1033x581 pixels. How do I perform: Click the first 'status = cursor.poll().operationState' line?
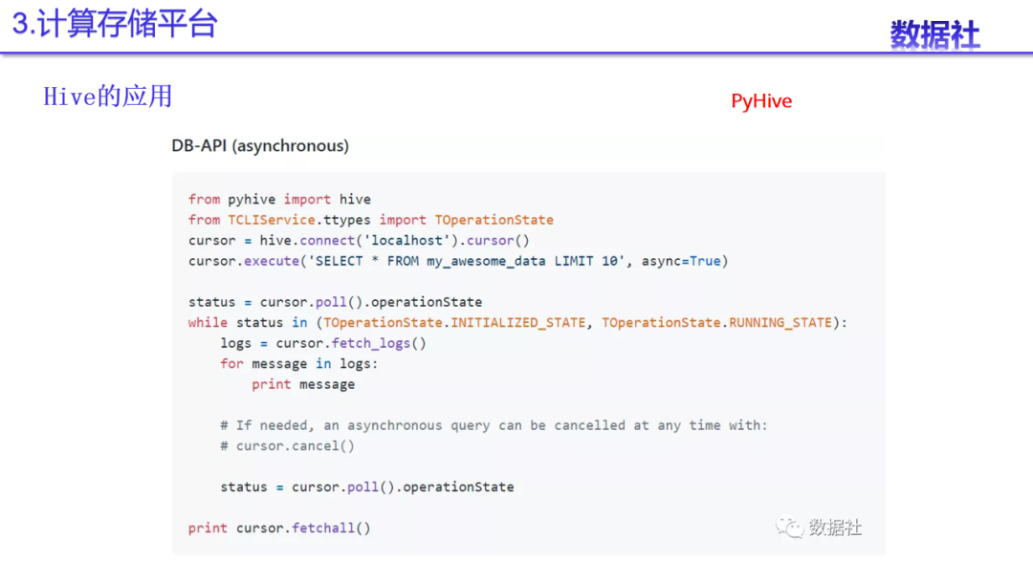[336, 302]
